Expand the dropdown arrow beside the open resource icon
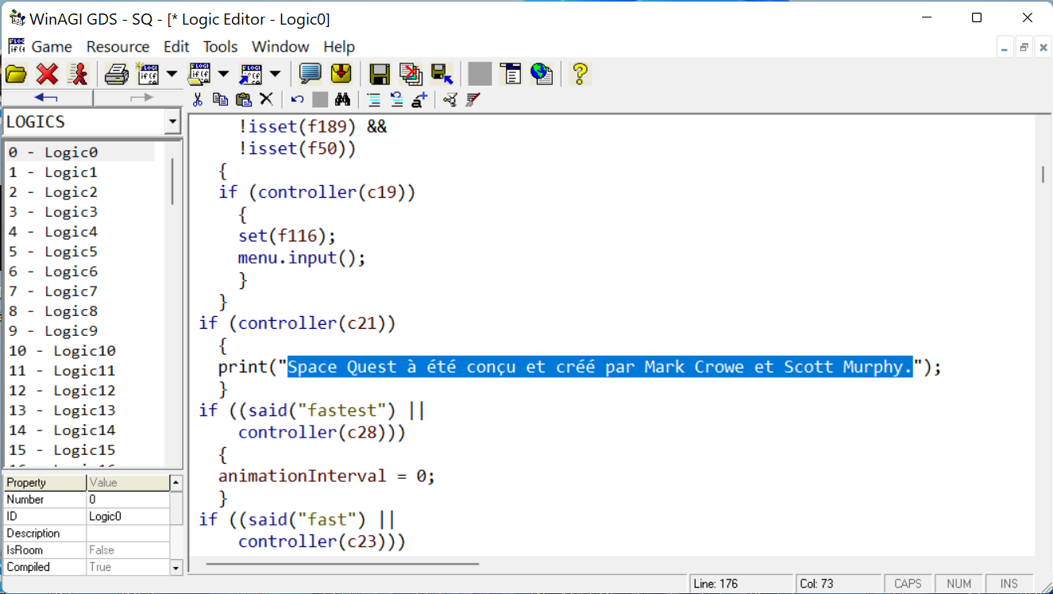1053x594 pixels. 223,74
